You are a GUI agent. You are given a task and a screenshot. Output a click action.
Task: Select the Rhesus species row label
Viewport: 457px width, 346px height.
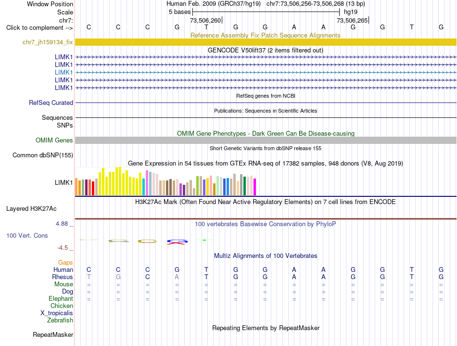tap(63, 277)
